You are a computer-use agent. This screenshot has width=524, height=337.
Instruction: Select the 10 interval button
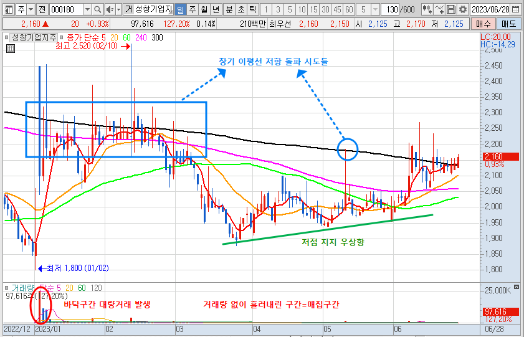[x=302, y=9]
